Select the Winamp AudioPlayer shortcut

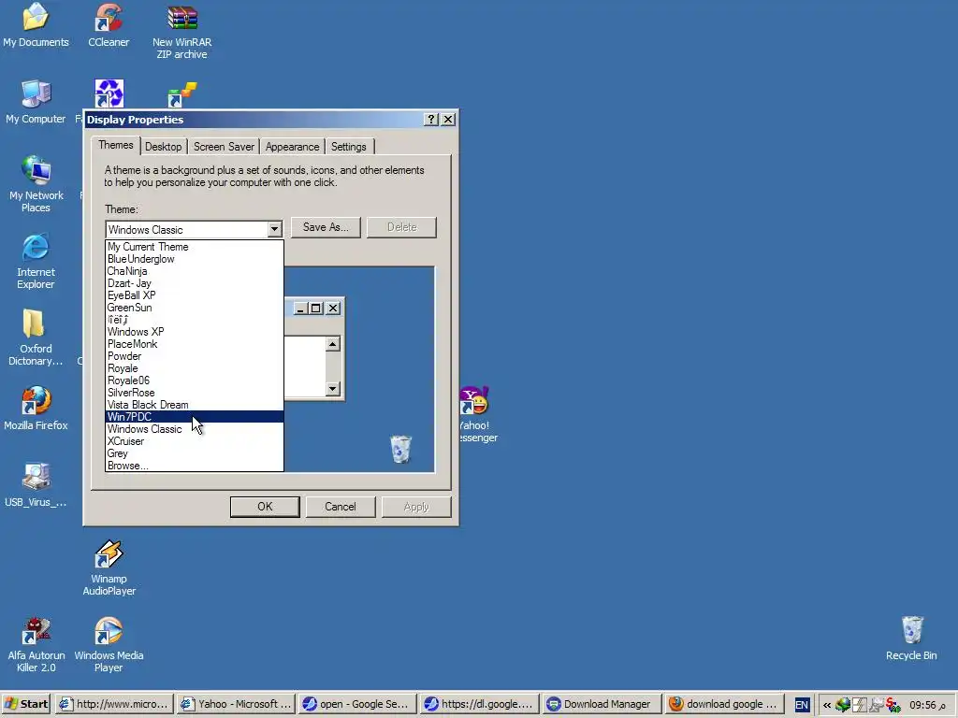click(109, 567)
